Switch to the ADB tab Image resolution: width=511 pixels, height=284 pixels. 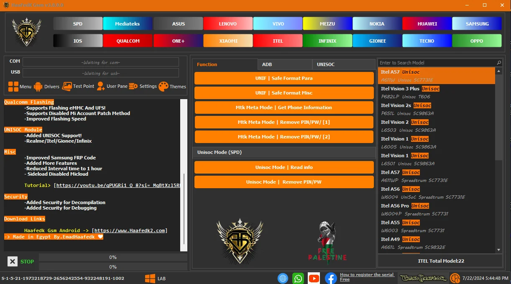tap(285, 64)
